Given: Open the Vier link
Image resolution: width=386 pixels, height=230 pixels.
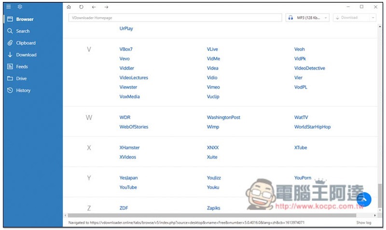Looking at the screenshot, I should [x=298, y=78].
